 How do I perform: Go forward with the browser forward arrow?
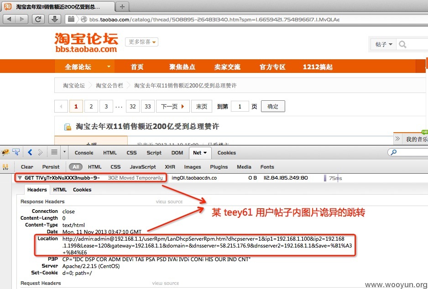tap(21, 19)
